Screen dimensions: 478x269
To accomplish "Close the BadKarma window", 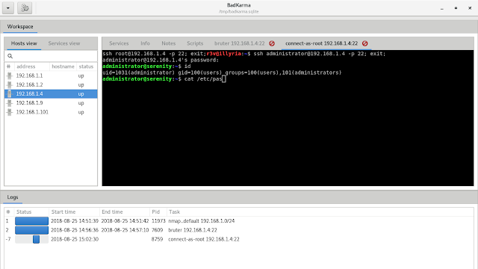I will 470,8.
